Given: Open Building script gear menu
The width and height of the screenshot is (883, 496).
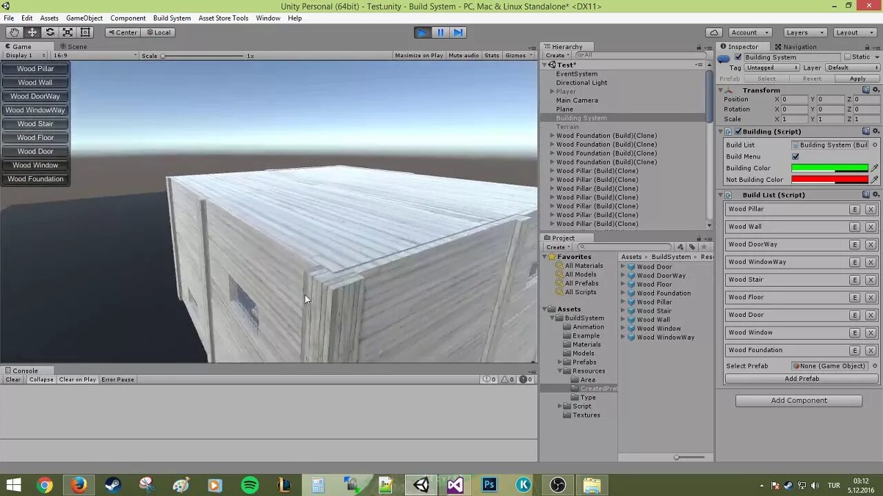Looking at the screenshot, I should click(875, 131).
